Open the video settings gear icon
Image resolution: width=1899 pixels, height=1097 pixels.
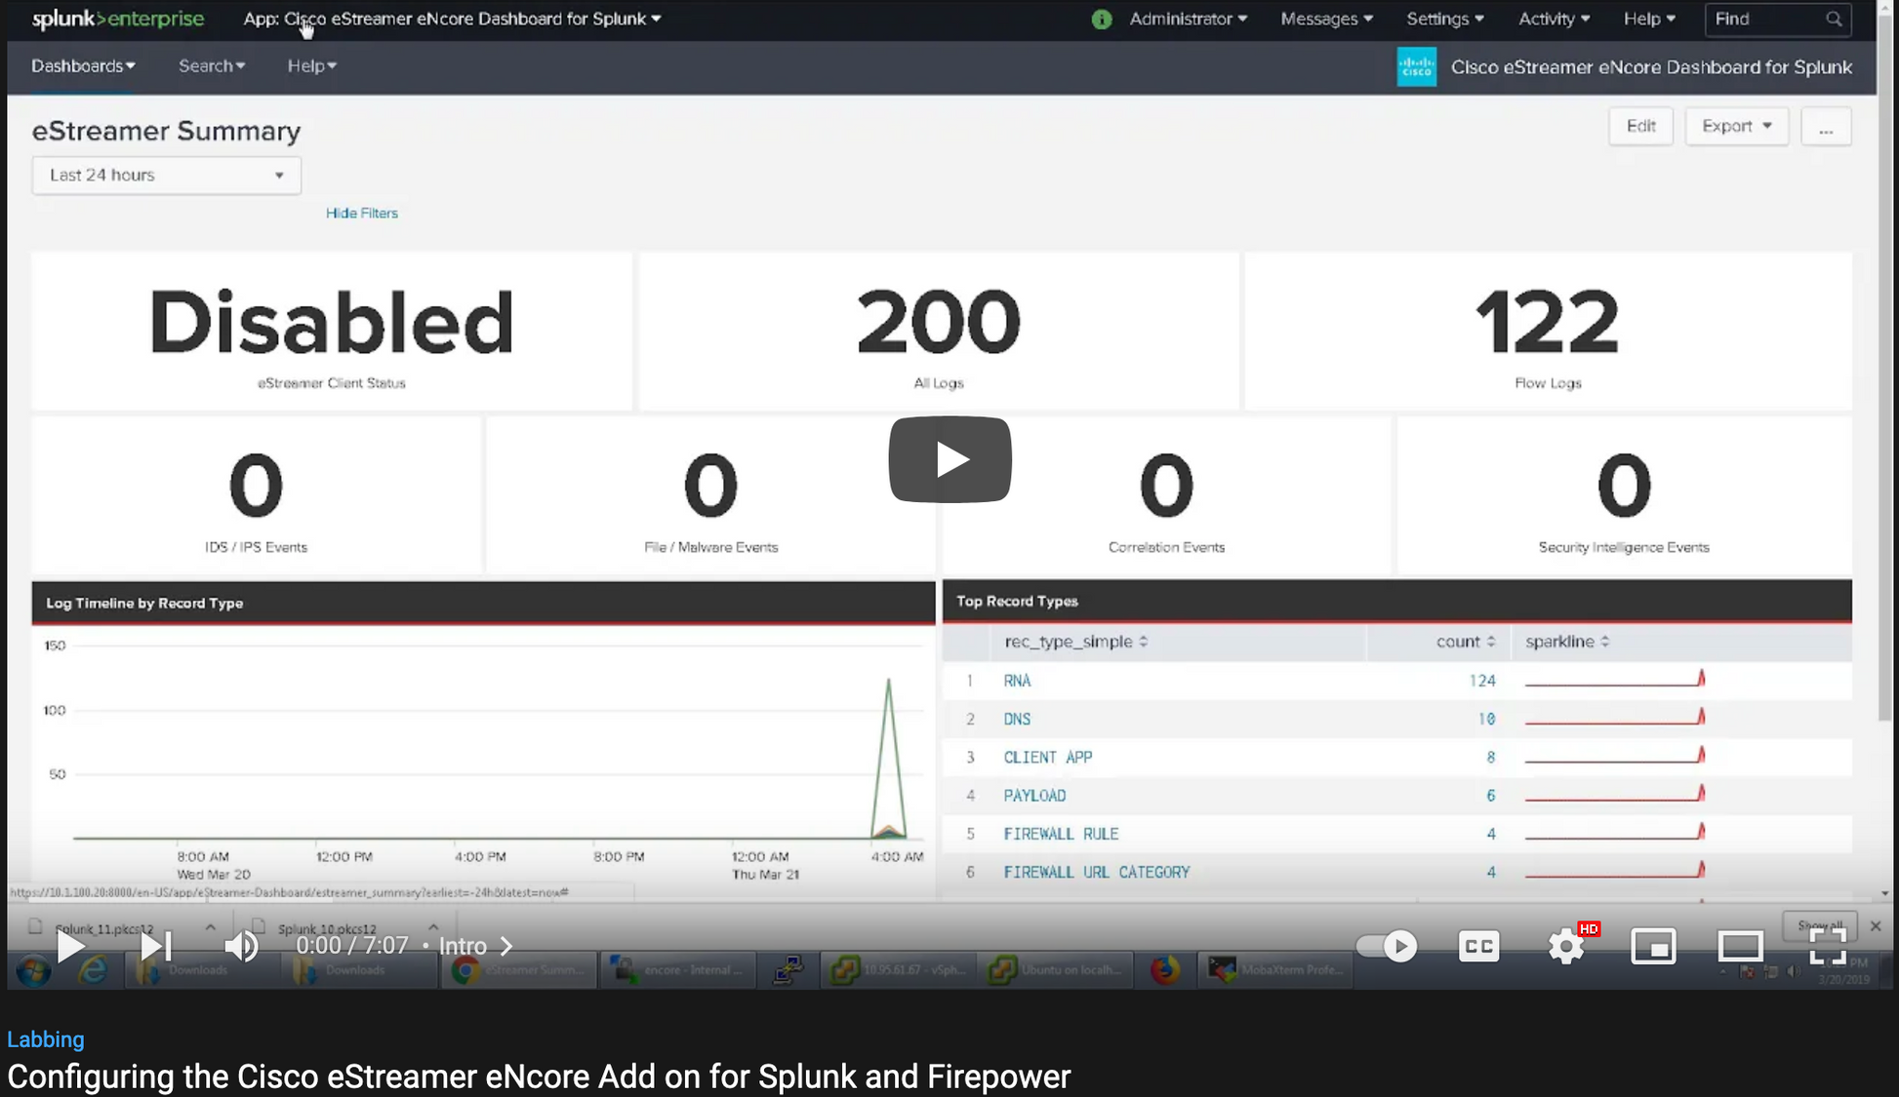1566,946
